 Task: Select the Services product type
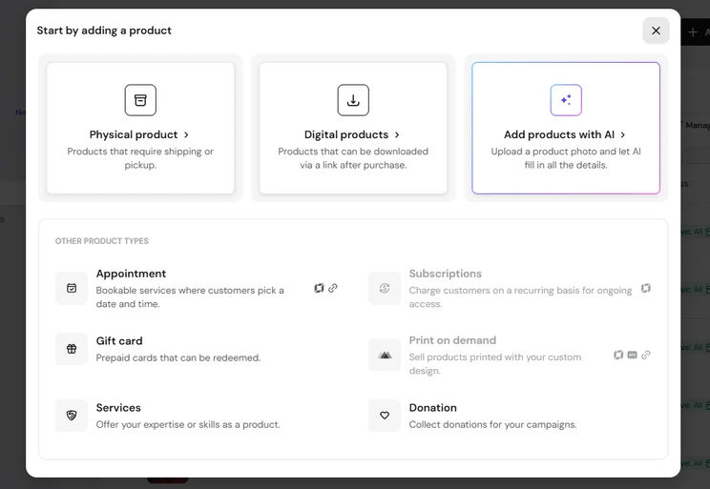point(197,416)
